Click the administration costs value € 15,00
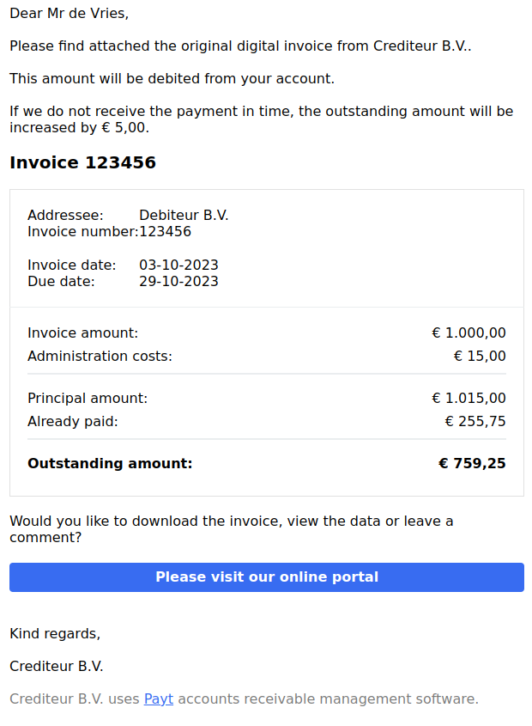 tap(480, 356)
